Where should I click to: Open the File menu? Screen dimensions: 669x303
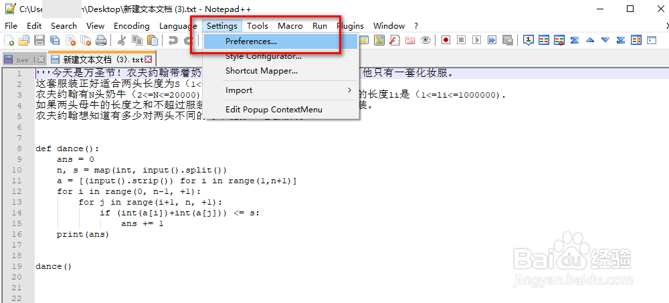[x=11, y=26]
